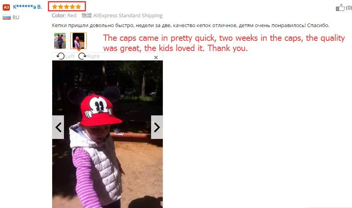The image size is (352, 208).
Task: Click the thumbs-up helpful icon
Action: pyautogui.click(x=340, y=8)
